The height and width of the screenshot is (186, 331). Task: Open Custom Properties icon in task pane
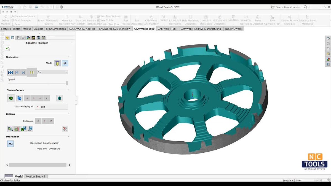[x=328, y=64]
